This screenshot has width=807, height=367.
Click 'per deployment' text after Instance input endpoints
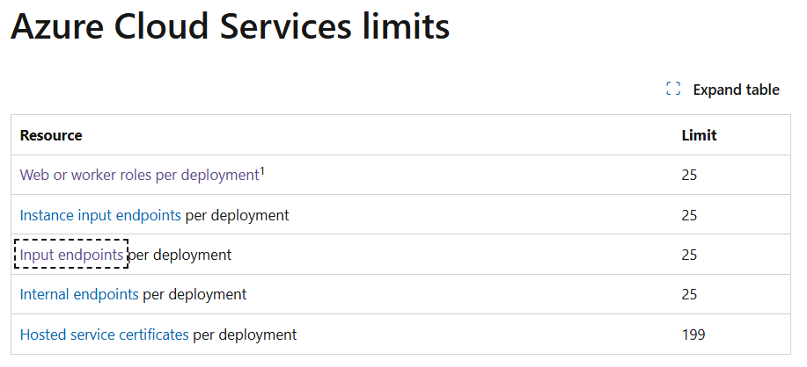pyautogui.click(x=238, y=215)
